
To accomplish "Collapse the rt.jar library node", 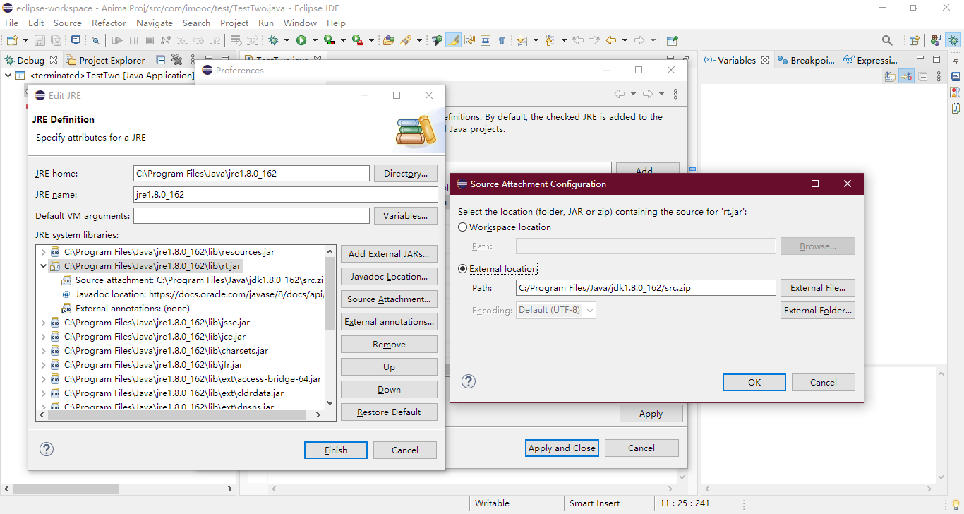I will 44,266.
